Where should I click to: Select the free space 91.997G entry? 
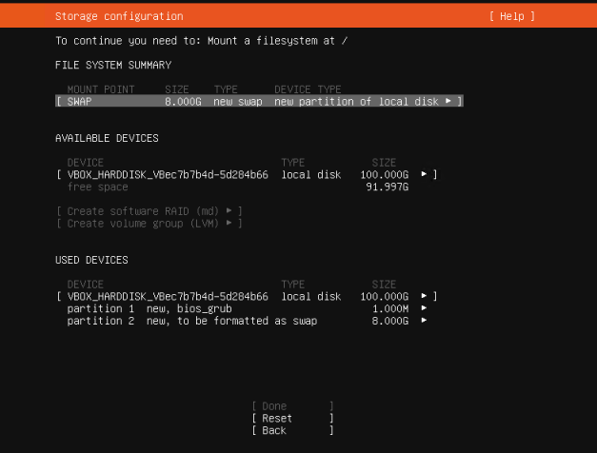point(238,187)
